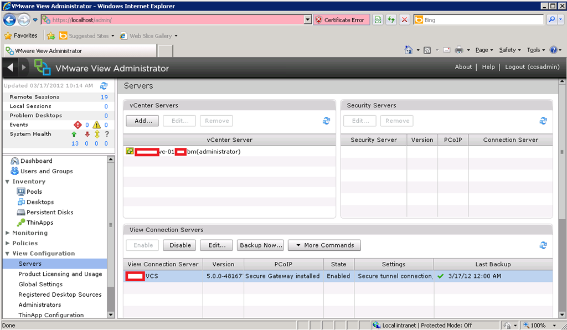Viewport: 567px width, 330px height.
Task: Open the address bar dropdown arrow
Action: pyautogui.click(x=308, y=20)
